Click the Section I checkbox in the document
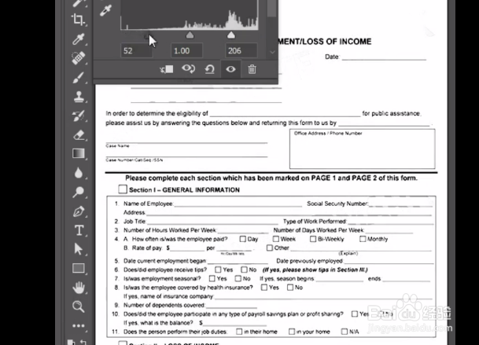 123,189
